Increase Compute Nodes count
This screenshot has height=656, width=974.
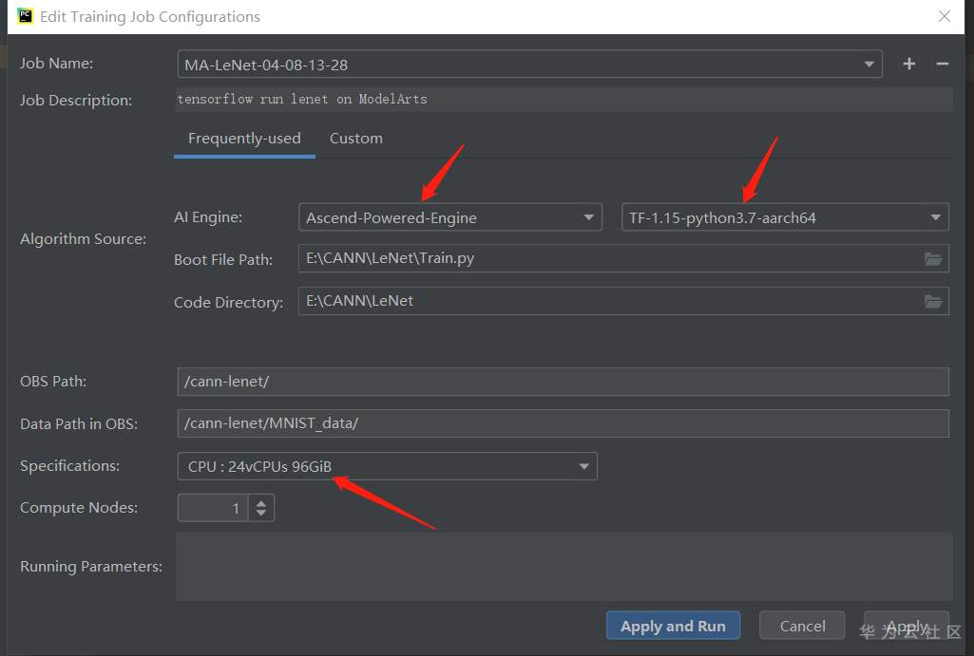pyautogui.click(x=262, y=501)
